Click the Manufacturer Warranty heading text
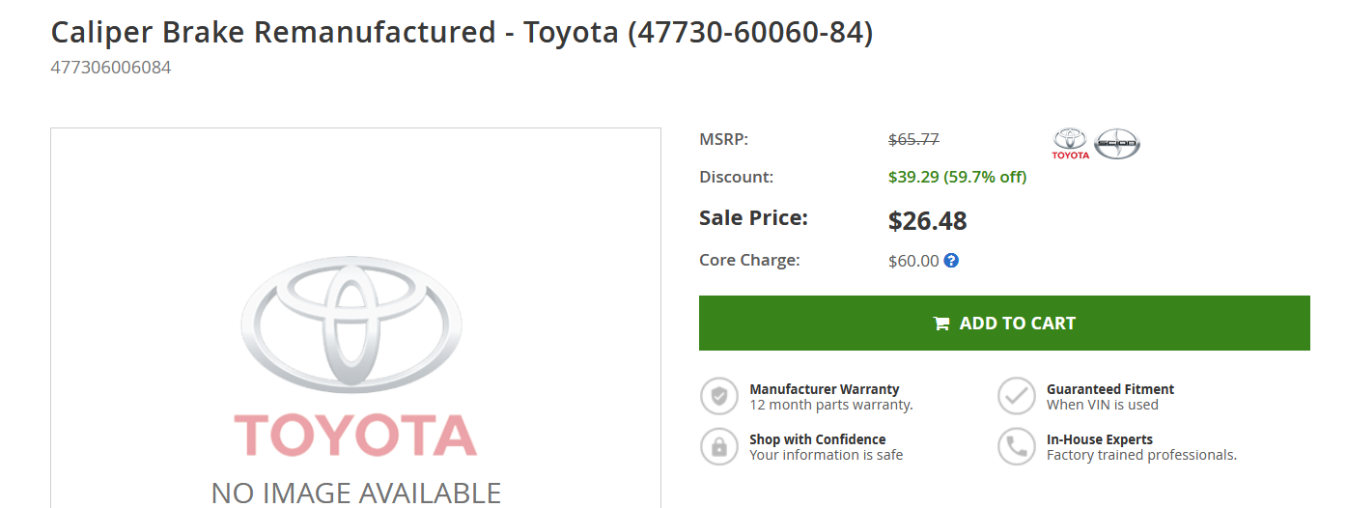The width and height of the screenshot is (1347, 508). (825, 389)
